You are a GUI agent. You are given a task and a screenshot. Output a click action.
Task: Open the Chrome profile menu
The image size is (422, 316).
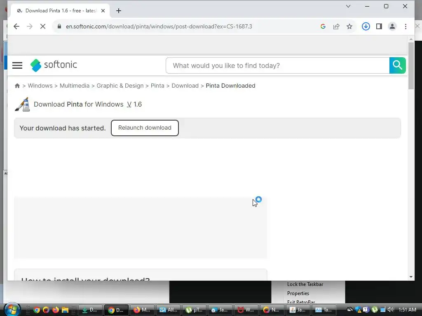[392, 26]
